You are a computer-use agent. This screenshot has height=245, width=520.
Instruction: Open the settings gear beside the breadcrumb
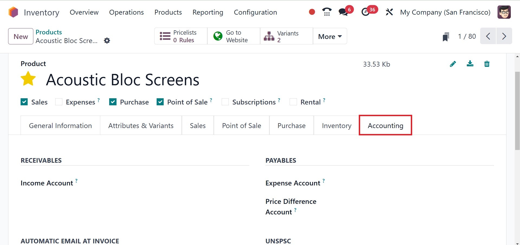(107, 41)
